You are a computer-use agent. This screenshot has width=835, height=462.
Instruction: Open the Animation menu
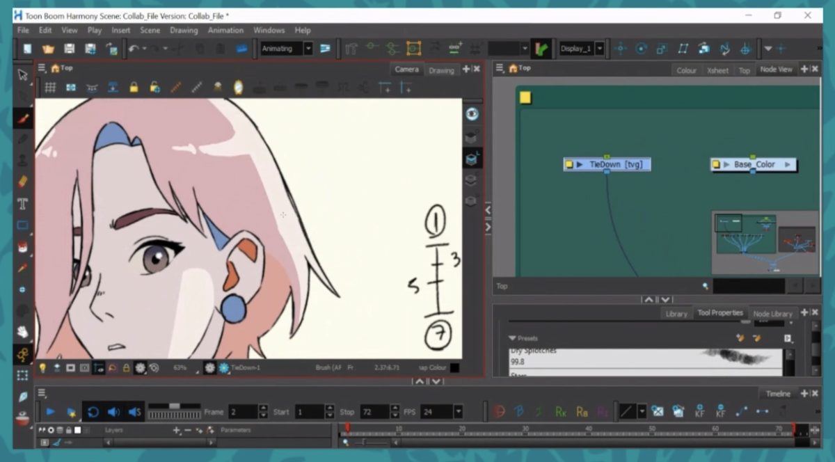pyautogui.click(x=225, y=31)
